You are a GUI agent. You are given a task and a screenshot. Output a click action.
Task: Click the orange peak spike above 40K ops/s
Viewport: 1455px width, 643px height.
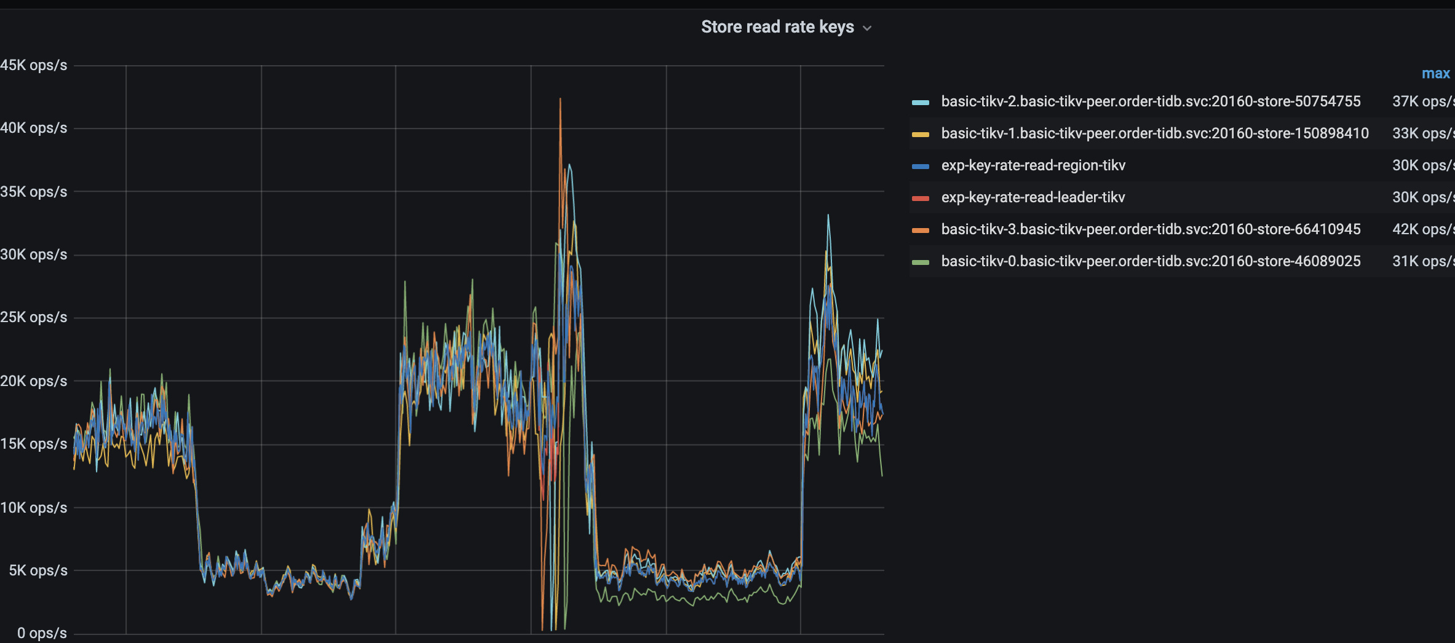click(560, 100)
